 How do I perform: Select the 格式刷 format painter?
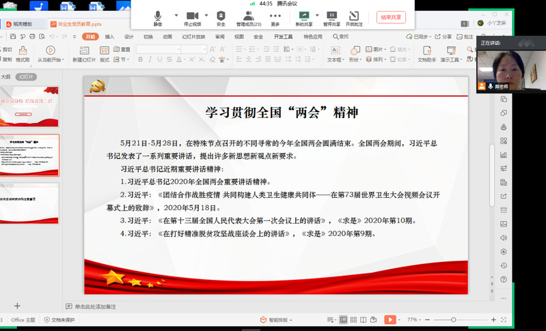pos(23,55)
